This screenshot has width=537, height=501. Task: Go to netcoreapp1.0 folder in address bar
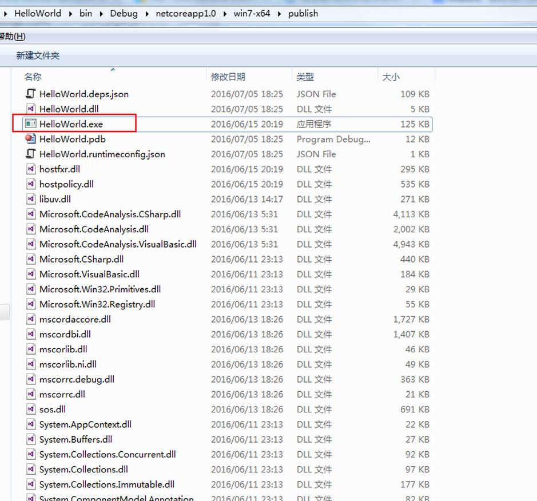click(x=186, y=13)
